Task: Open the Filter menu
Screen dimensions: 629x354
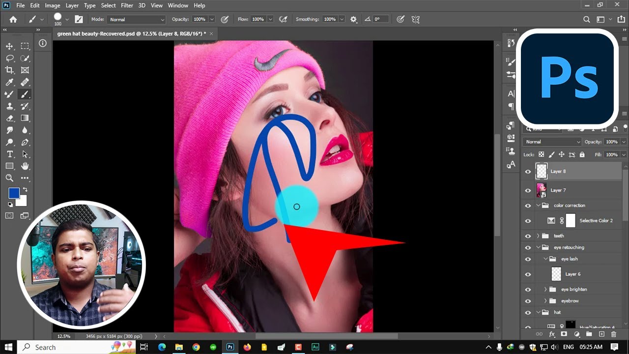Action: (x=127, y=5)
